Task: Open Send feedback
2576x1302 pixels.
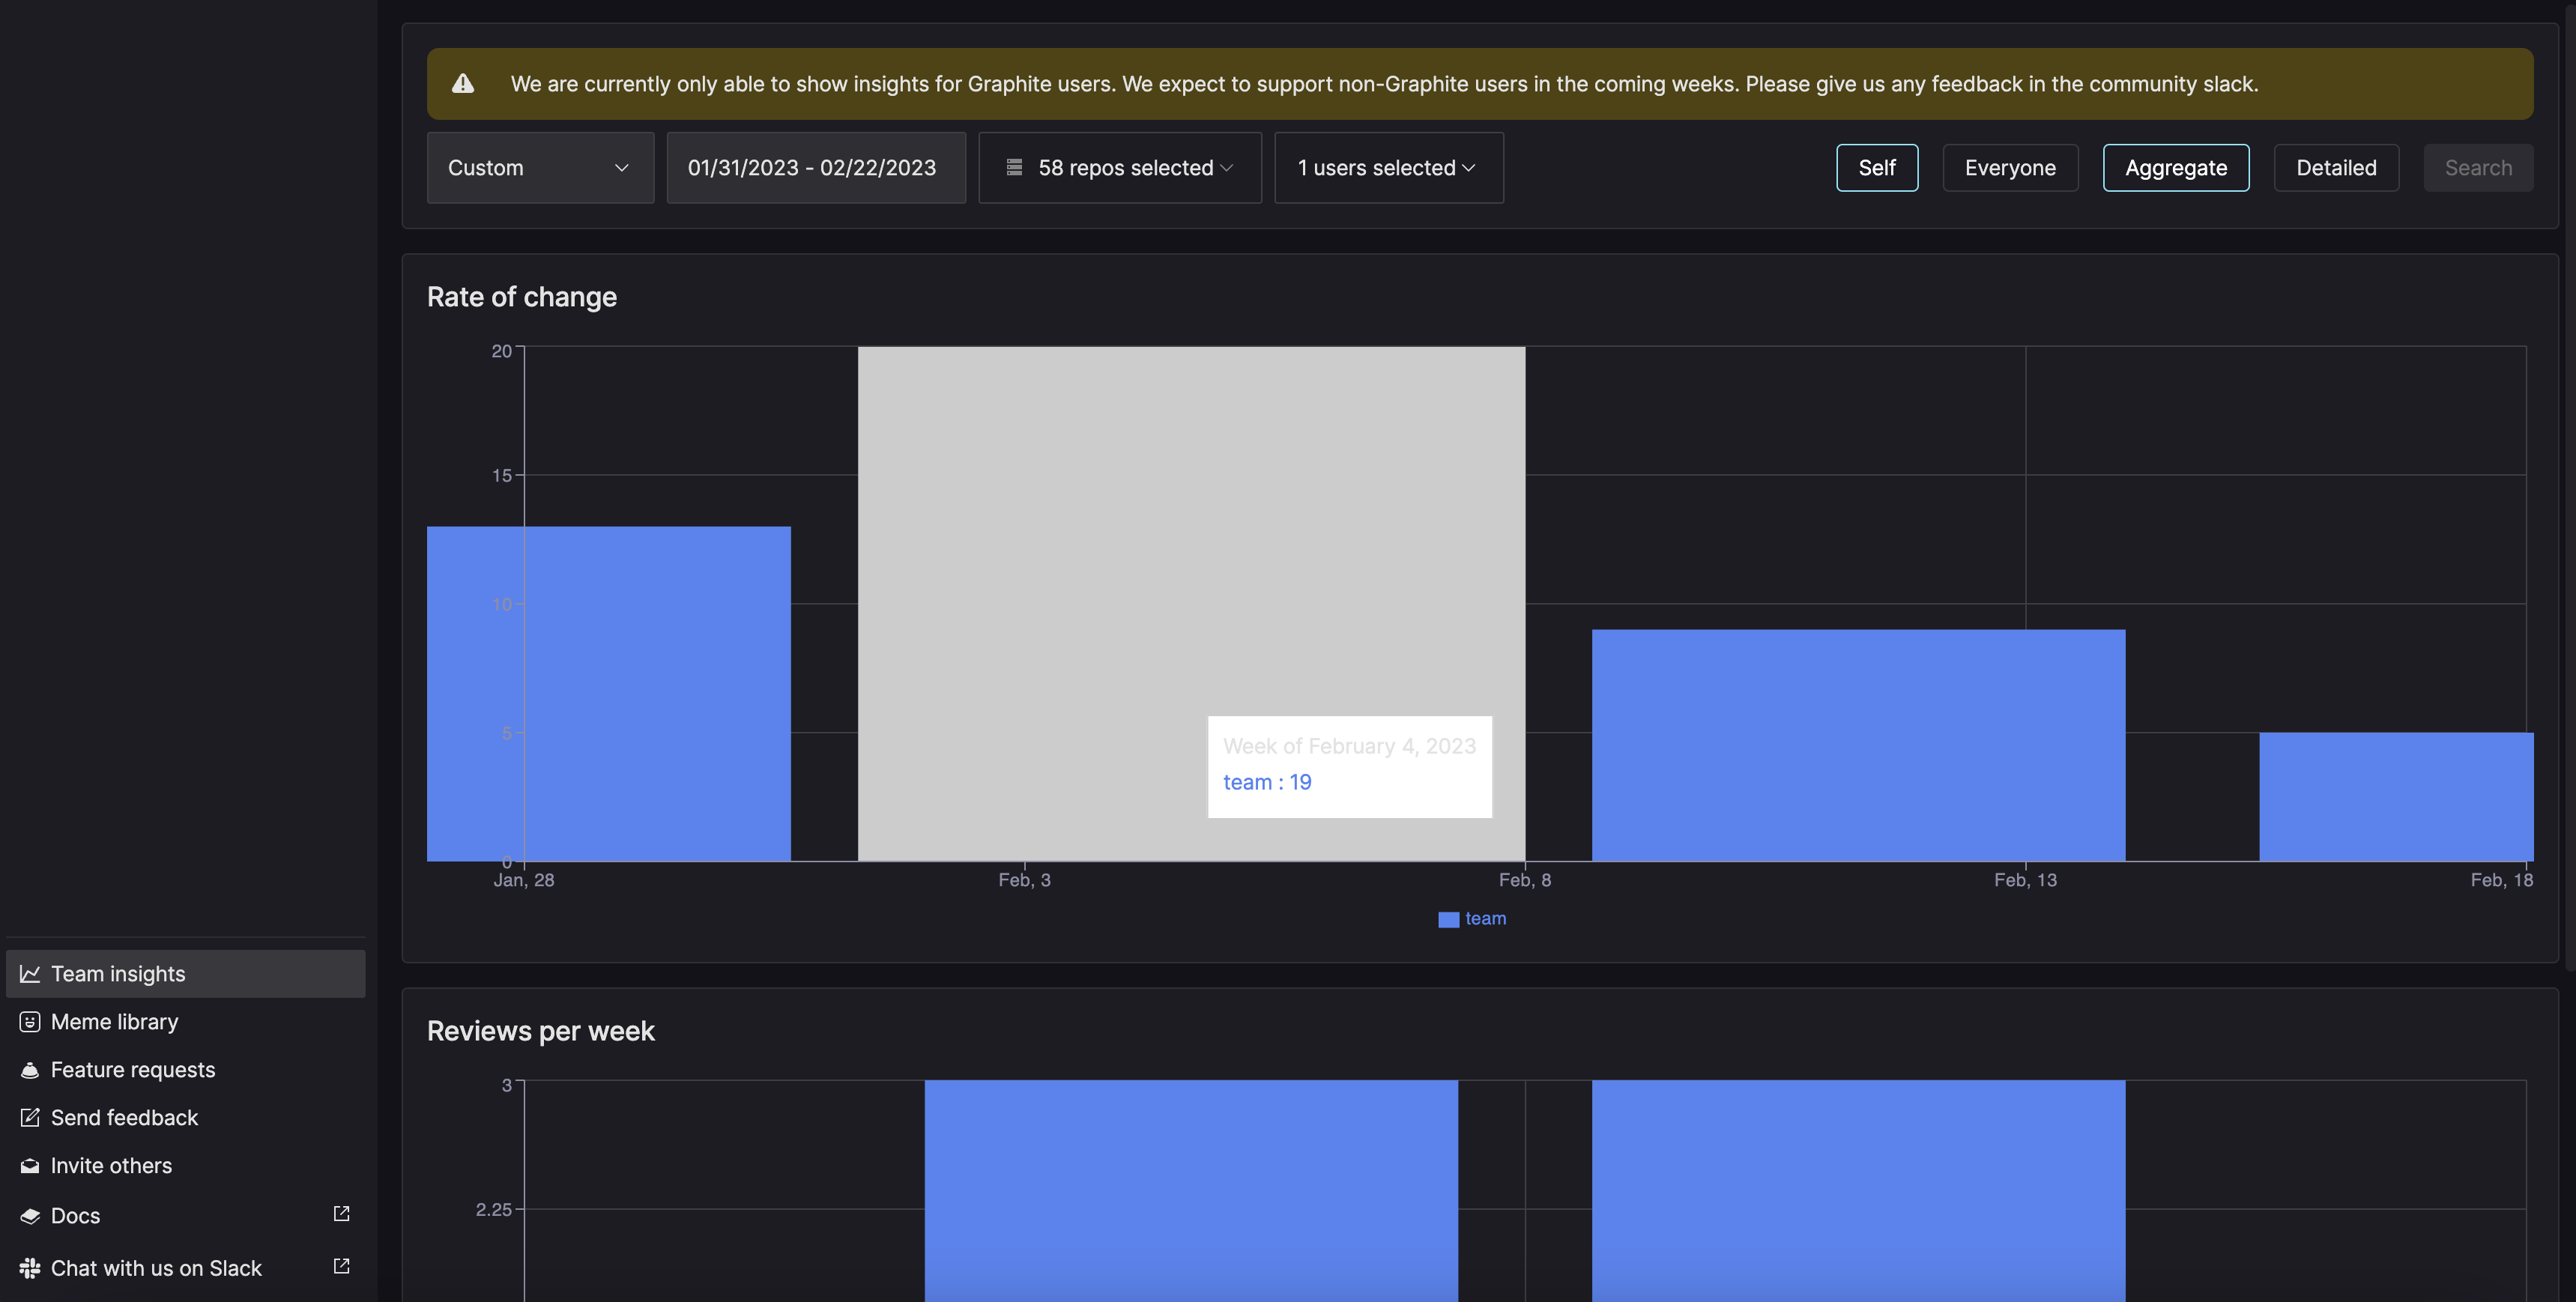Action: point(186,1117)
